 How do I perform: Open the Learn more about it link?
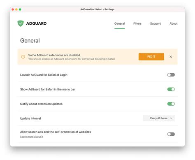(32, 137)
